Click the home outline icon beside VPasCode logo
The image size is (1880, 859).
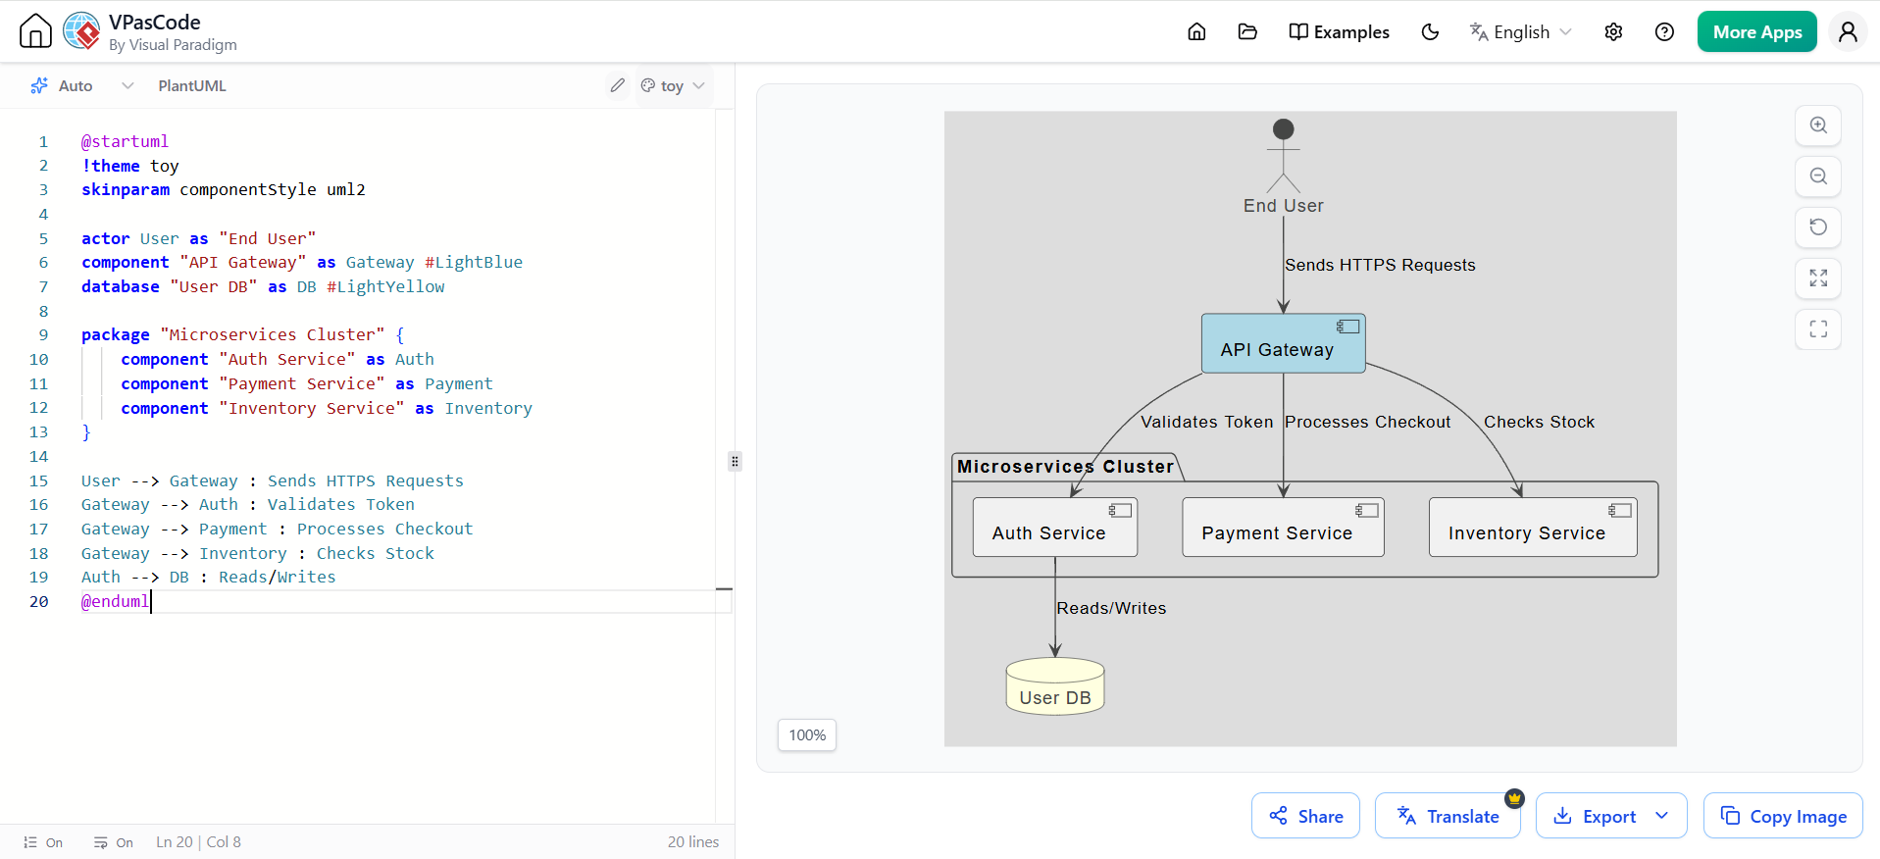[x=35, y=31]
